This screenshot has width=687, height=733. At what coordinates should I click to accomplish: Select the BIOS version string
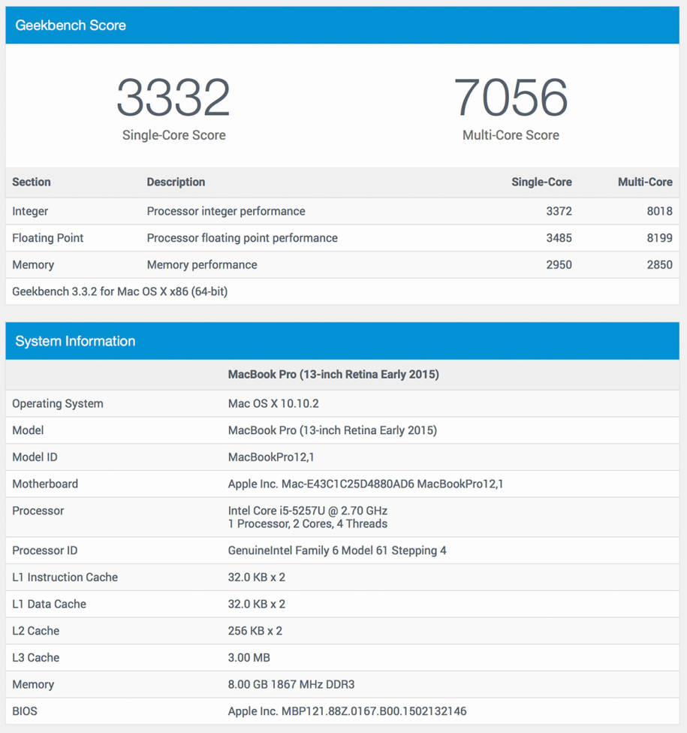coord(347,711)
